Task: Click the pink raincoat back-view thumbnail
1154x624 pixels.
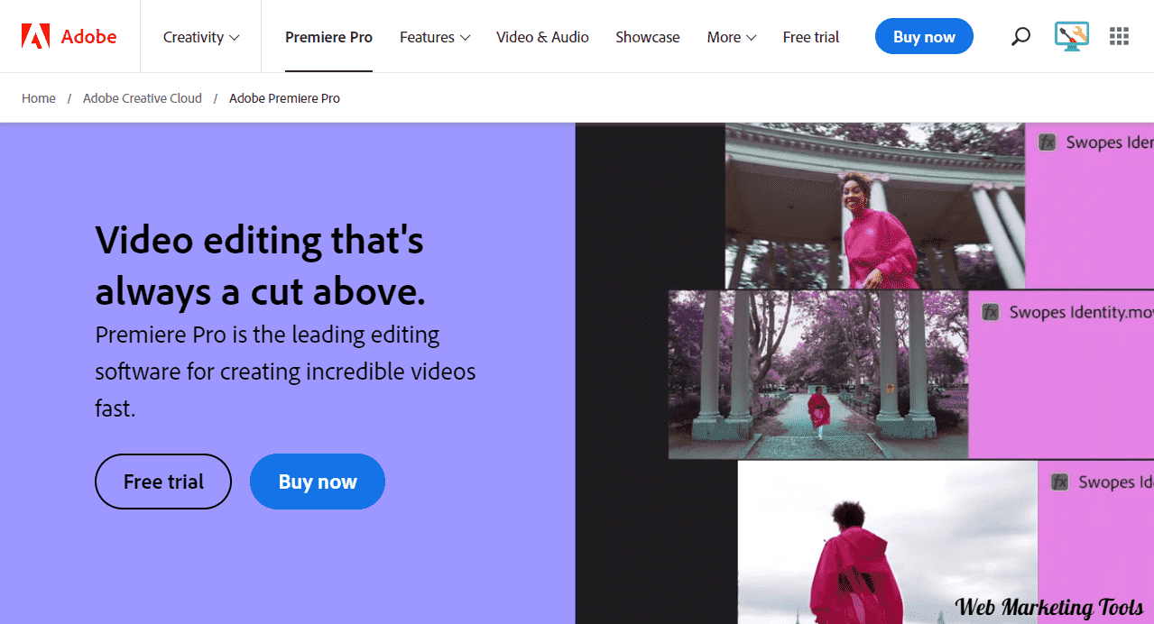Action: point(888,542)
